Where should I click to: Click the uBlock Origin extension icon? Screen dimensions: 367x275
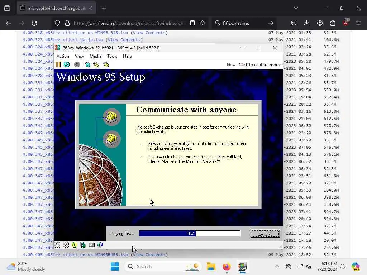pyautogui.click(x=346, y=23)
